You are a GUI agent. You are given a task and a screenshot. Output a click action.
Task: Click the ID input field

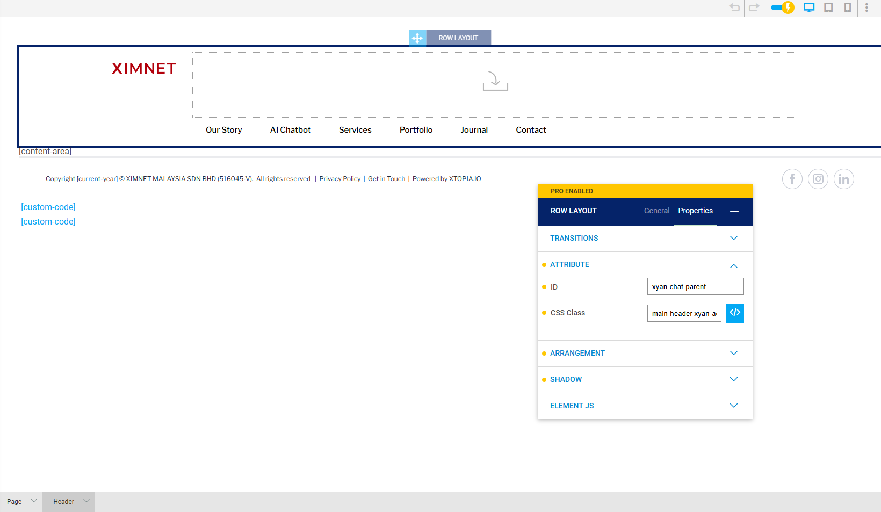coord(695,286)
